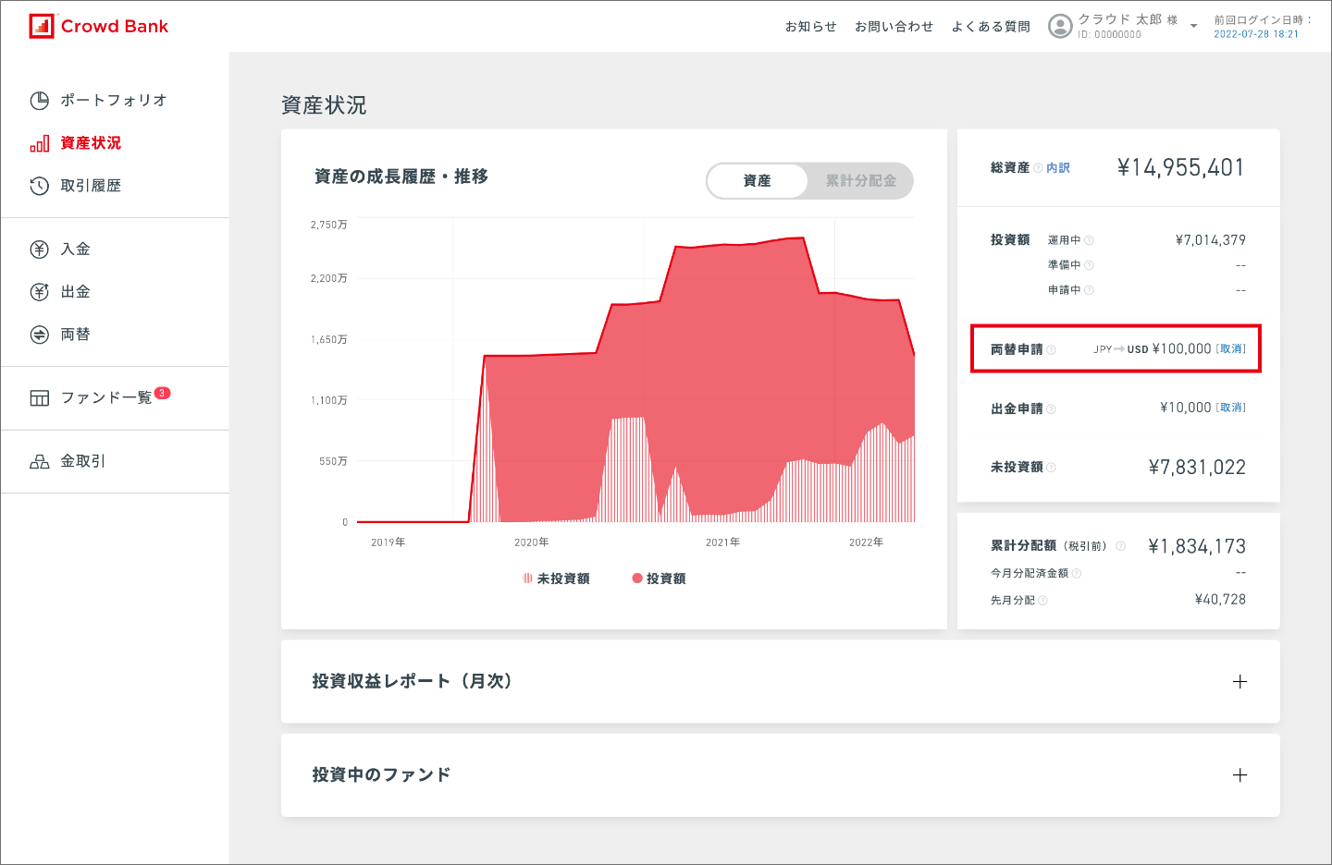This screenshot has height=865, width=1332.
Task: Expand 投資中のファンド section
Action: pyautogui.click(x=1240, y=775)
